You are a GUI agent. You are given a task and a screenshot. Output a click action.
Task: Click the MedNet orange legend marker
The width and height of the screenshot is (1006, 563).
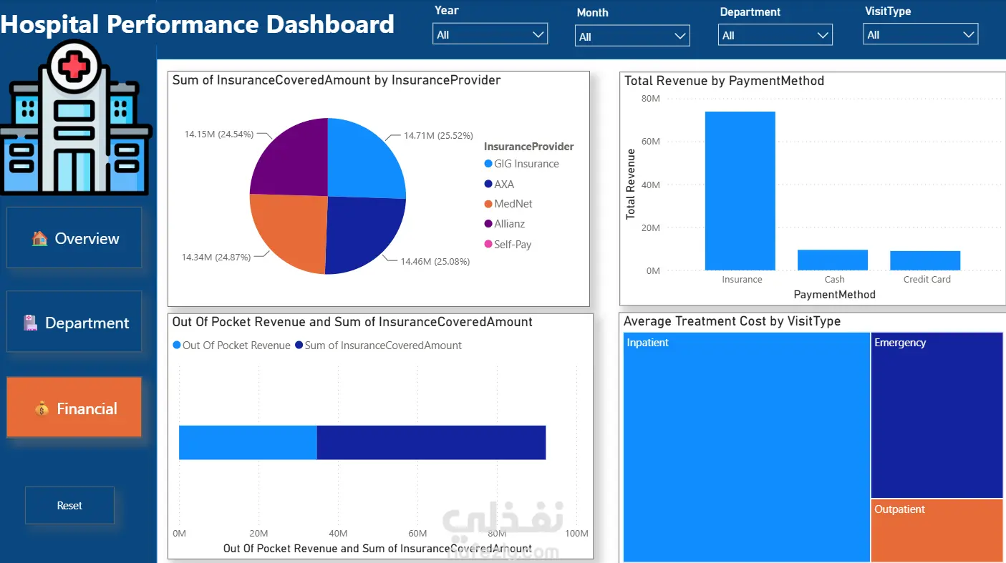coord(488,204)
